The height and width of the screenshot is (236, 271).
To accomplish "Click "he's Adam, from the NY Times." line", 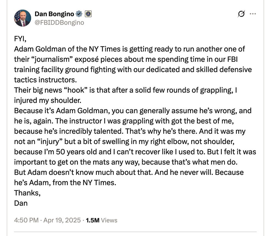I will click(x=65, y=183).
